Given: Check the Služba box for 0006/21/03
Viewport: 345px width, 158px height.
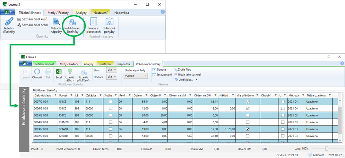Looking at the screenshot, I should 111,108.
